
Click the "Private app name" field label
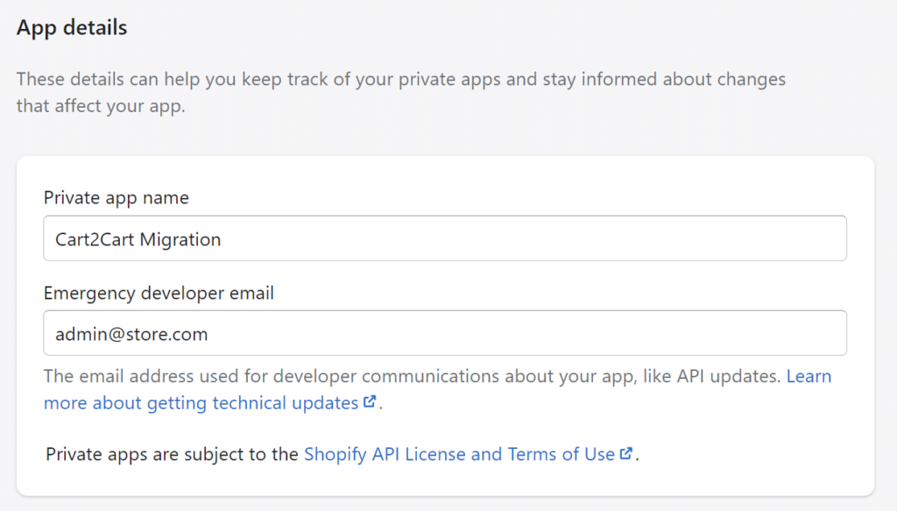[116, 198]
